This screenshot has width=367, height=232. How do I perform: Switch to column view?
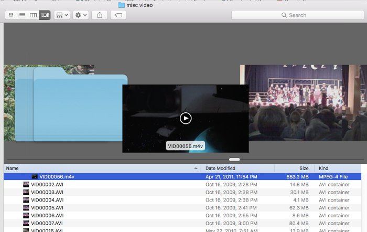tap(33, 15)
